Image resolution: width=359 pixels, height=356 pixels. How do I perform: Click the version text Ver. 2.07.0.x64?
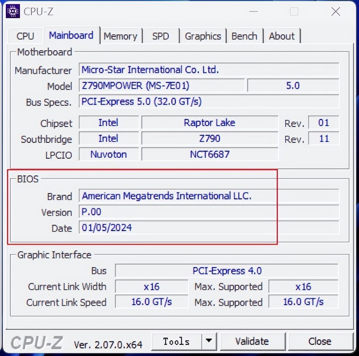pos(108,344)
